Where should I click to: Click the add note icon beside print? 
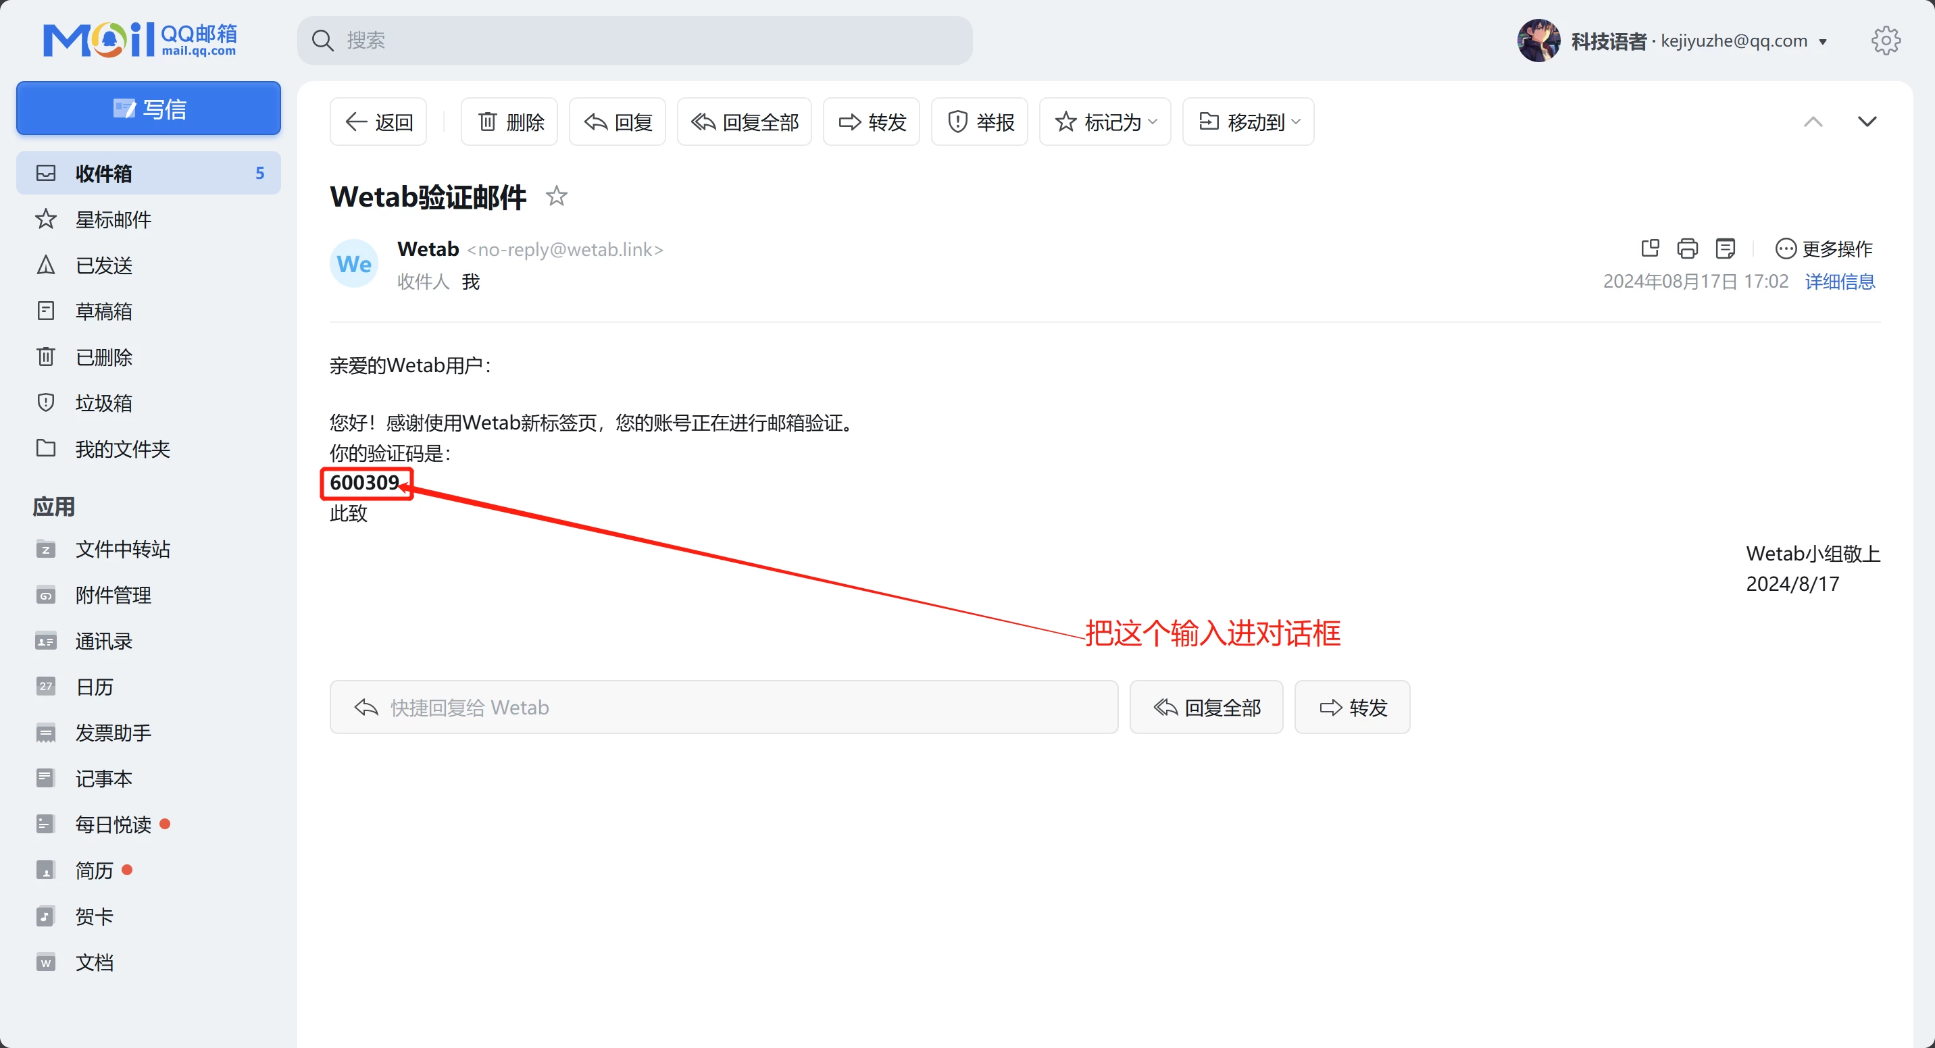[1726, 248]
